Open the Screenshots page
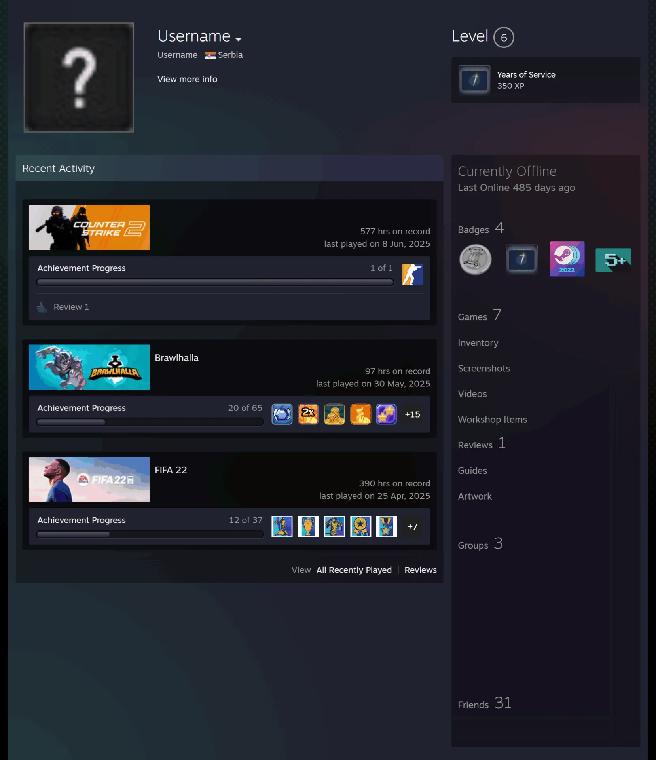The image size is (656, 760). pyautogui.click(x=484, y=369)
